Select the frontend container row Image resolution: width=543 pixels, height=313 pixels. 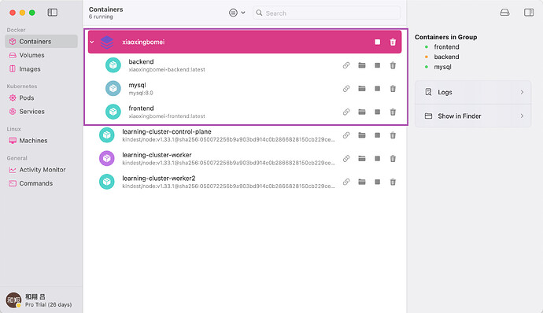coord(245,112)
